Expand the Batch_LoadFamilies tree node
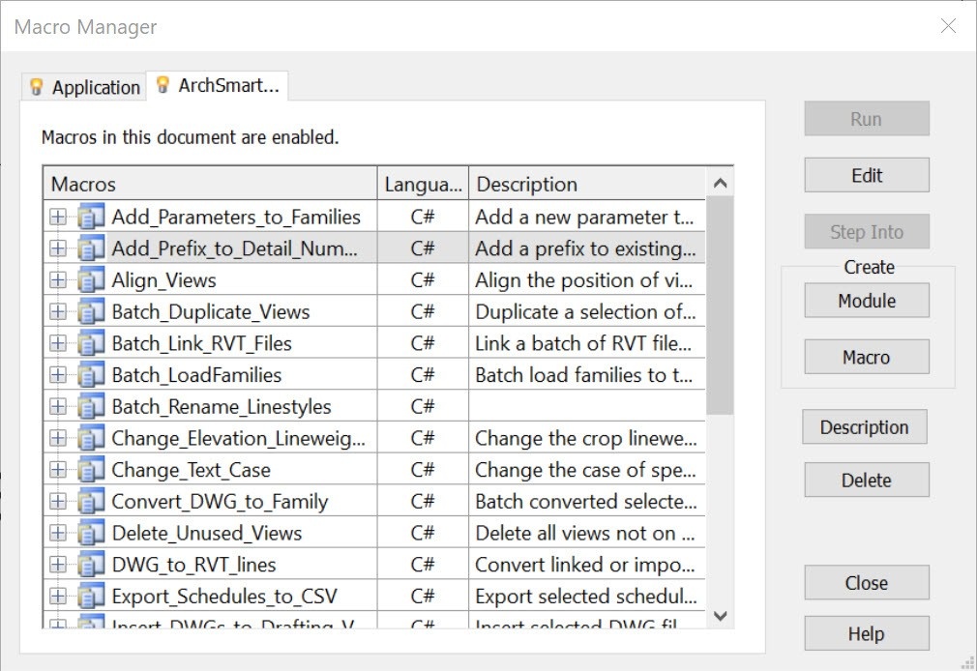The image size is (977, 671). pyautogui.click(x=58, y=375)
